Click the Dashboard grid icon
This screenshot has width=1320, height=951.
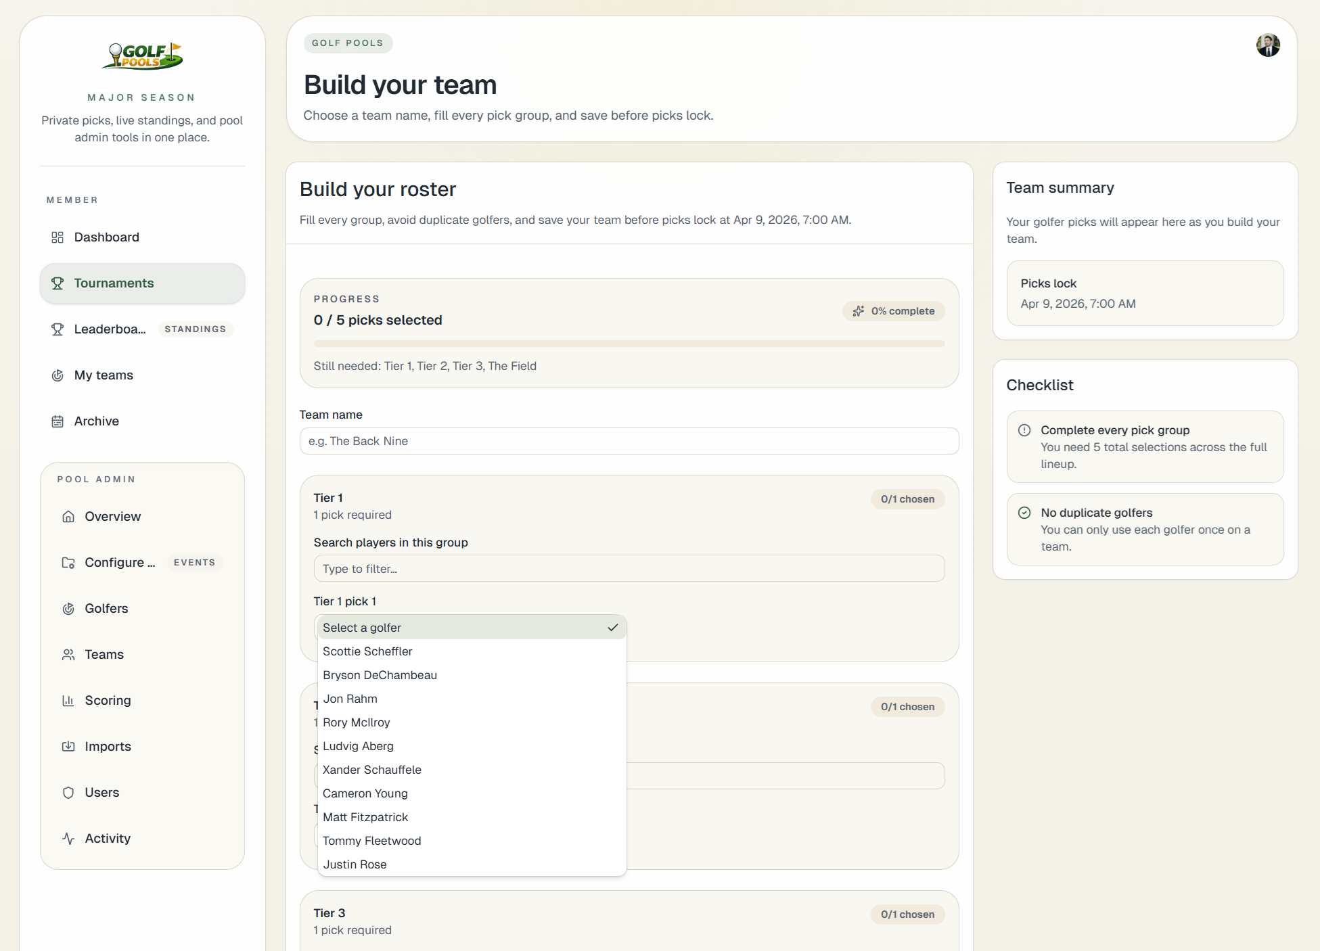(58, 237)
